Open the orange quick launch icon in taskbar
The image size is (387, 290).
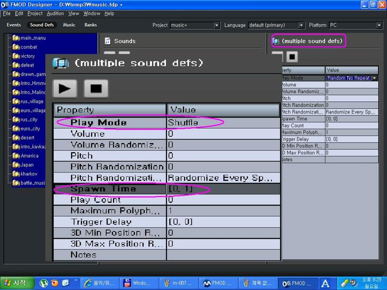(55, 283)
